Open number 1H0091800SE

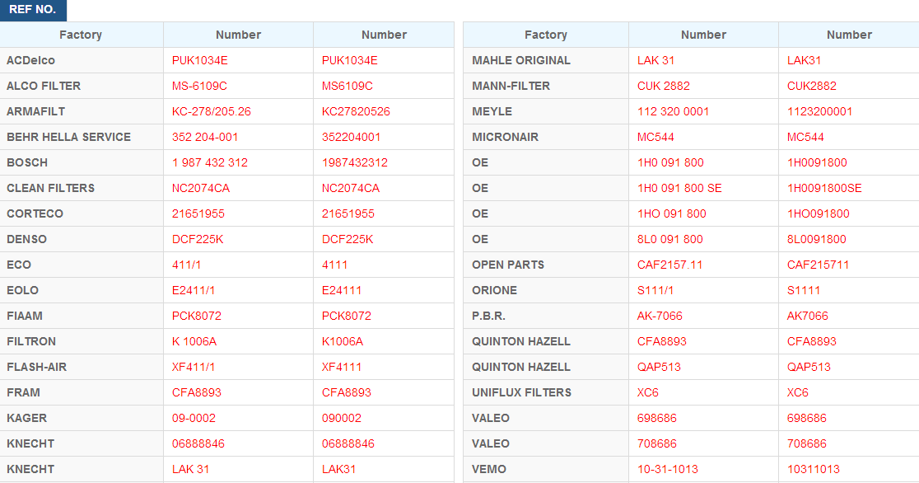click(824, 188)
